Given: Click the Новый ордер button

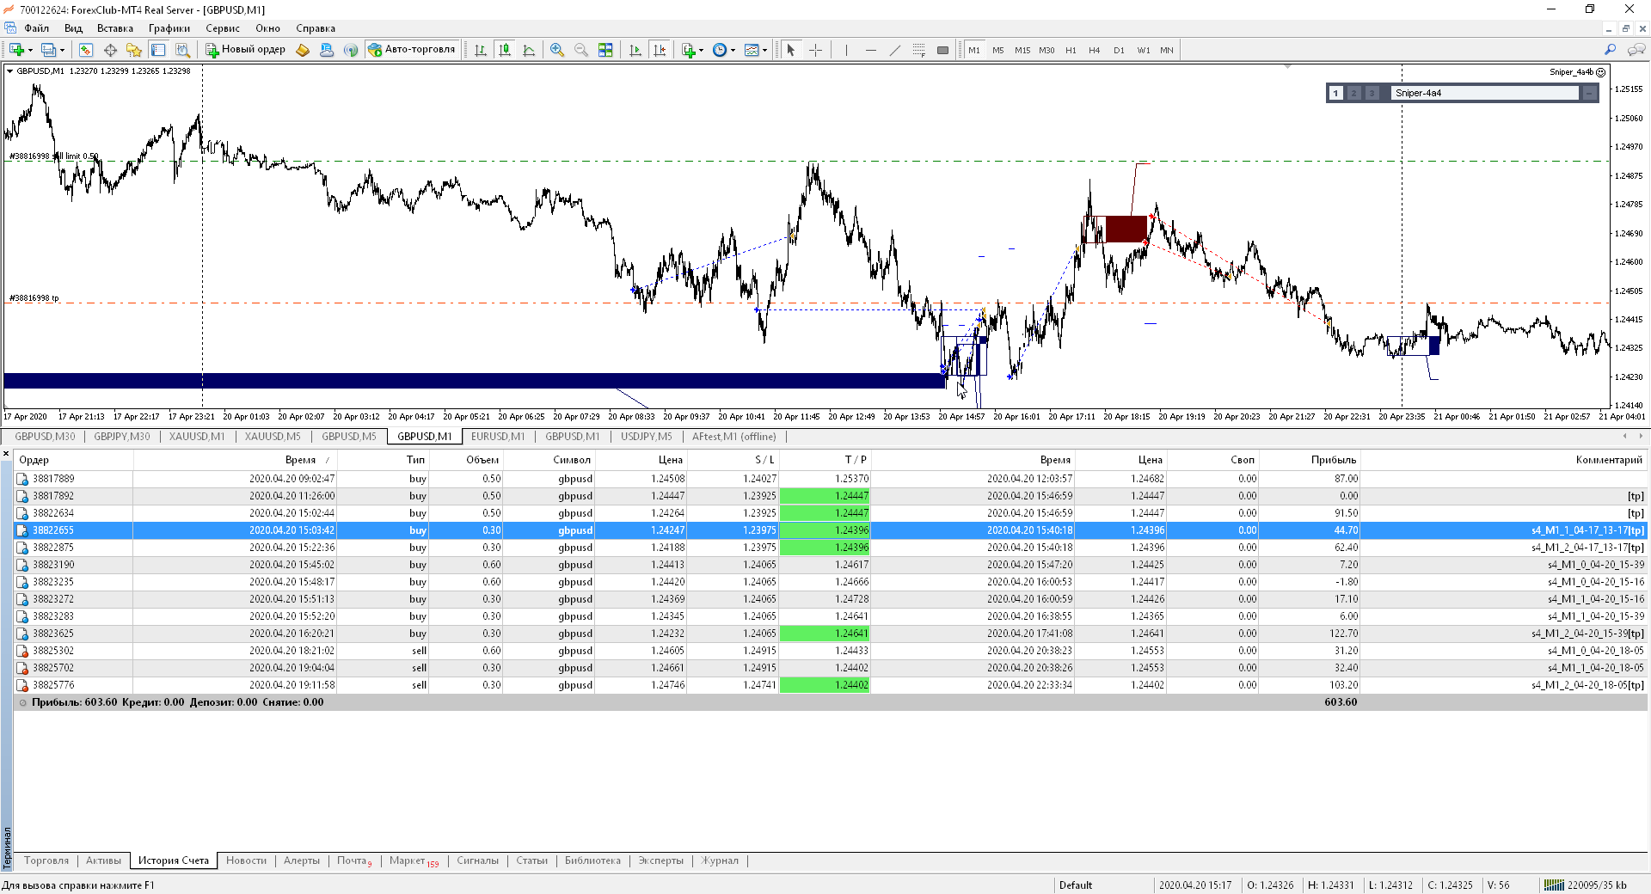Looking at the screenshot, I should coord(245,50).
